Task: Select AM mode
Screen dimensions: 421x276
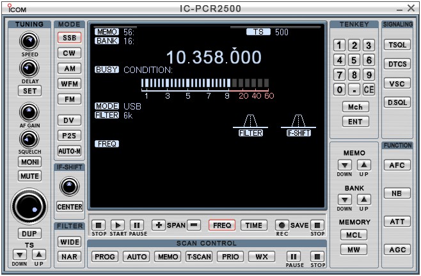Action: coord(69,69)
